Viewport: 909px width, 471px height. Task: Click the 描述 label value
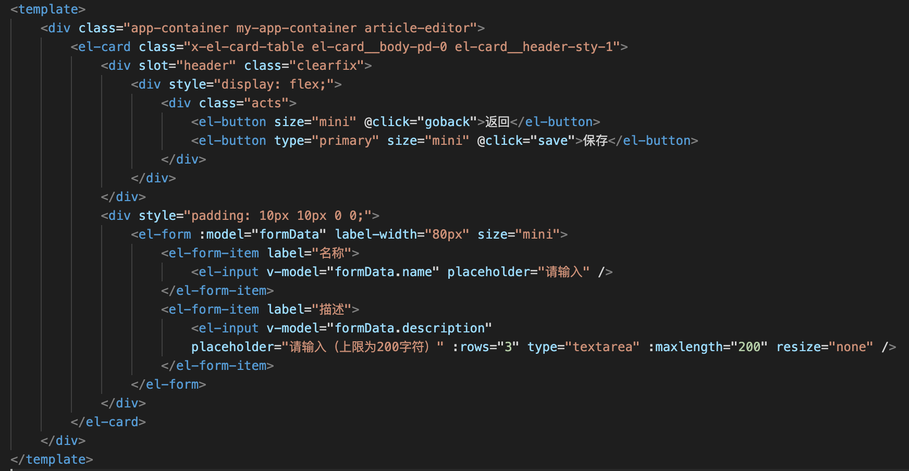pyautogui.click(x=332, y=309)
